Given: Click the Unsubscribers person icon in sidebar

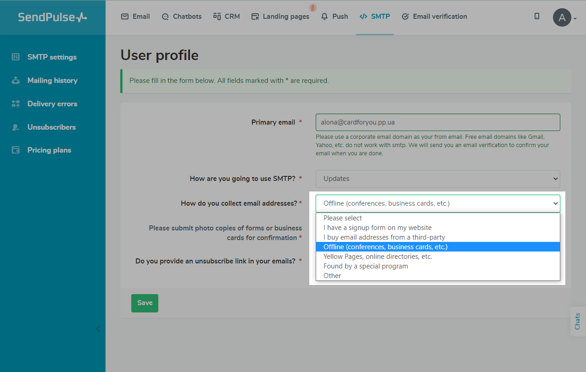Looking at the screenshot, I should tap(16, 127).
